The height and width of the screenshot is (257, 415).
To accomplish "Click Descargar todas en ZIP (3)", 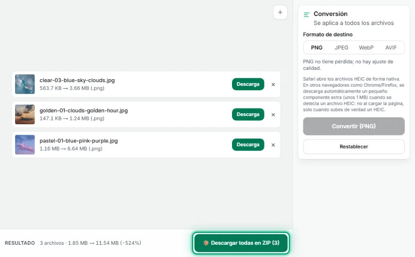I will 241,243.
